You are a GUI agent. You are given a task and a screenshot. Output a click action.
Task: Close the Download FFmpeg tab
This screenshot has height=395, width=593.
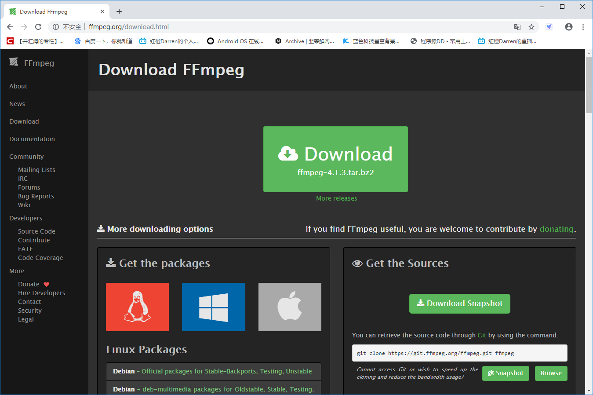(x=102, y=11)
